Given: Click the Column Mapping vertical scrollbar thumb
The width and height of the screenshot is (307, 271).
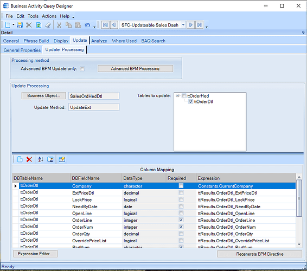Looking at the screenshot, I should coord(299,198).
